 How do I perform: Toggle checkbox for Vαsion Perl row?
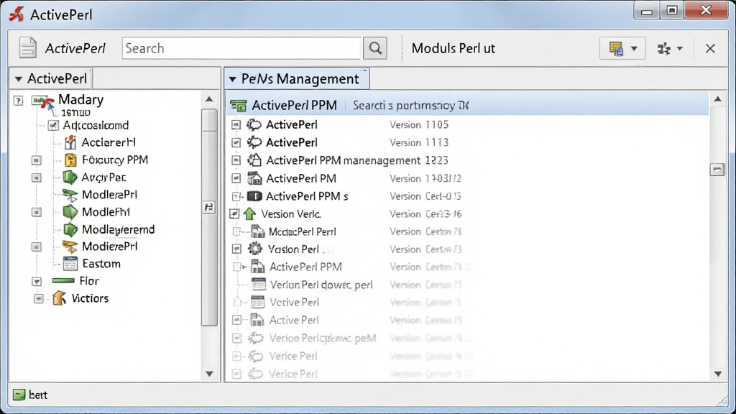(236, 249)
